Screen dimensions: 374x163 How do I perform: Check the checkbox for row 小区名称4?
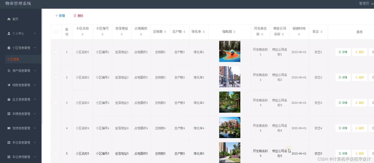coord(56,128)
